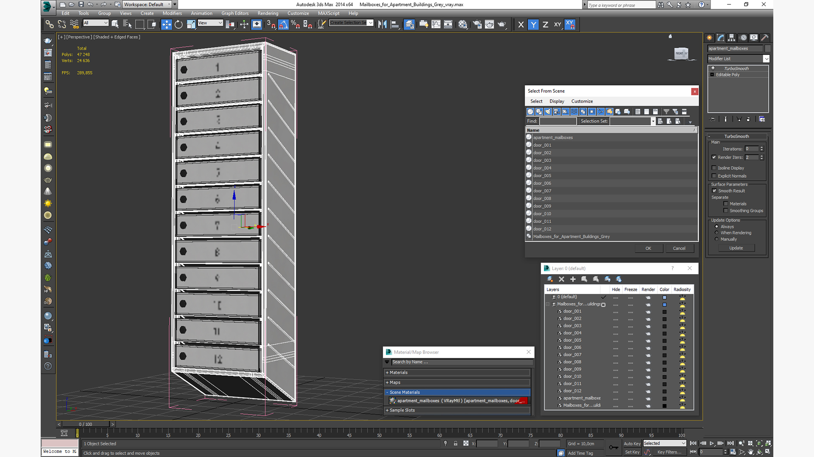Click Go to End frame button
The image size is (814, 457).
click(730, 443)
